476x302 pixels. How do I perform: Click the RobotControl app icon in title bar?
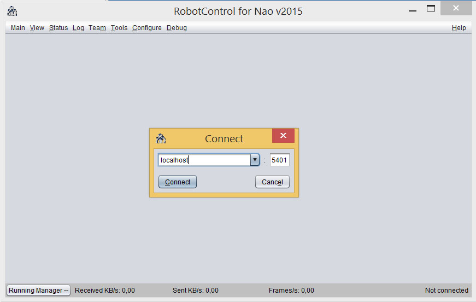coord(12,11)
